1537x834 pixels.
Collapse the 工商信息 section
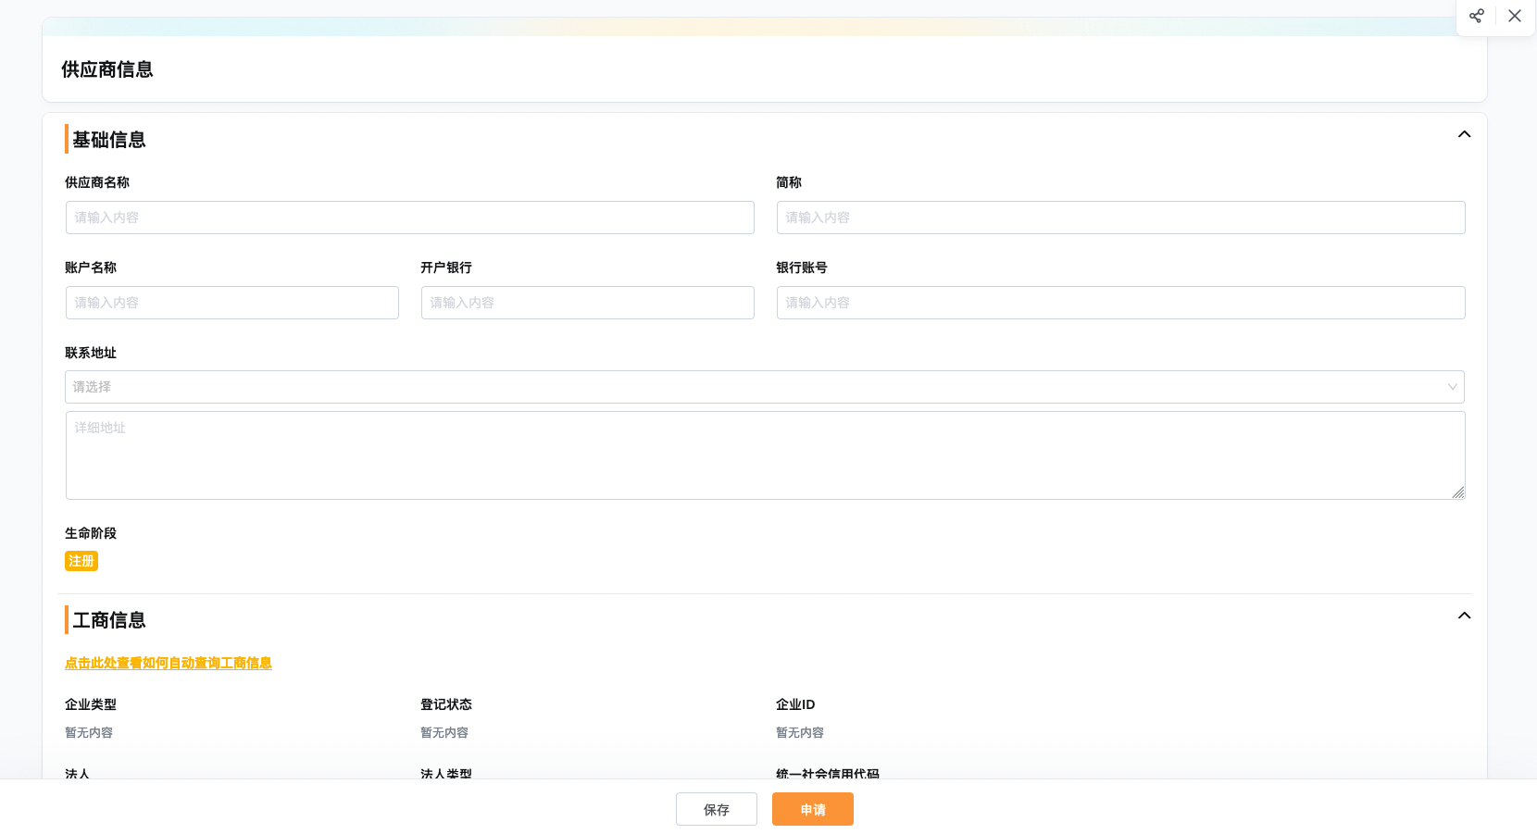pos(1464,616)
